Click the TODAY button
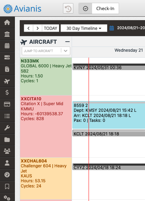 [x=51, y=28]
